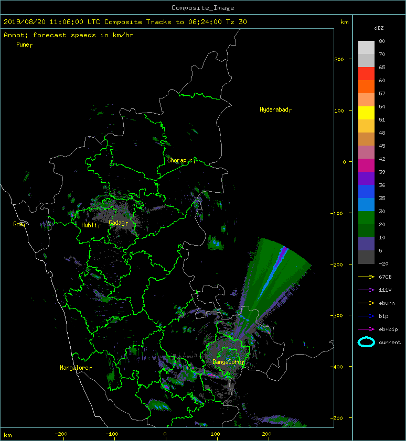The image size is (406, 441).
Task: Pick the purple 39 dBZ swatch
Action: click(x=366, y=178)
